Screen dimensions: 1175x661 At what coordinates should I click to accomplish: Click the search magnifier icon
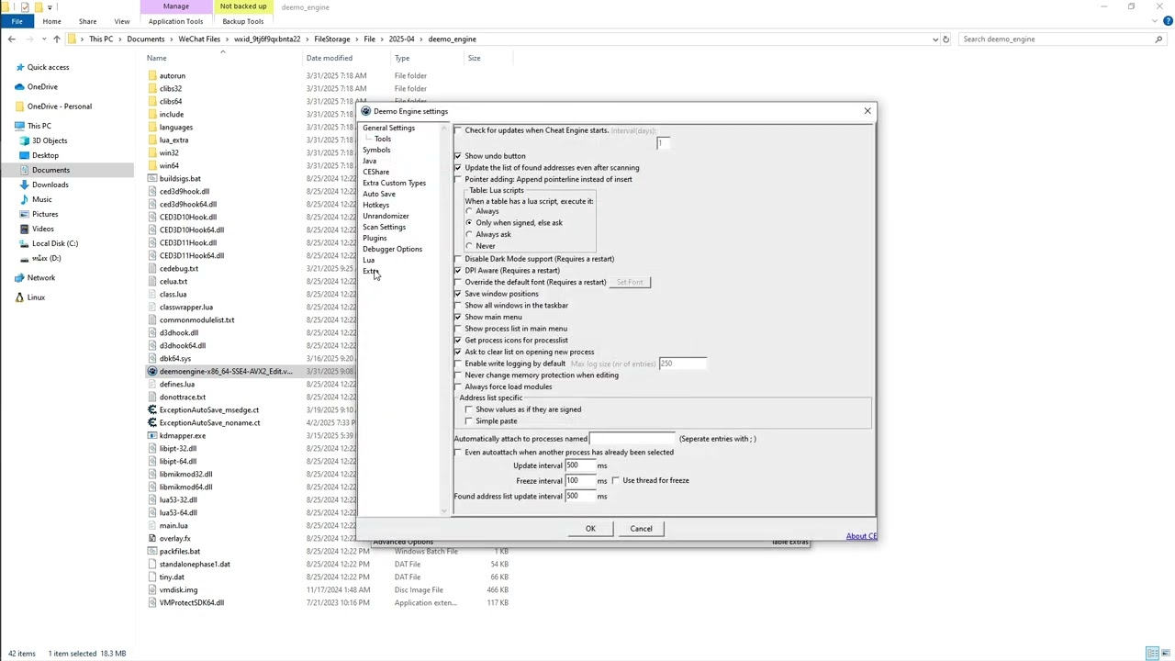(1158, 39)
